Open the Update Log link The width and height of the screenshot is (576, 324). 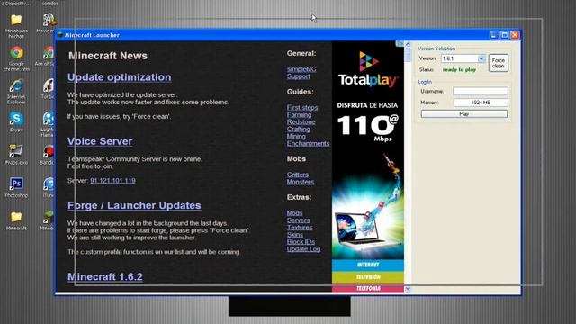(x=303, y=248)
